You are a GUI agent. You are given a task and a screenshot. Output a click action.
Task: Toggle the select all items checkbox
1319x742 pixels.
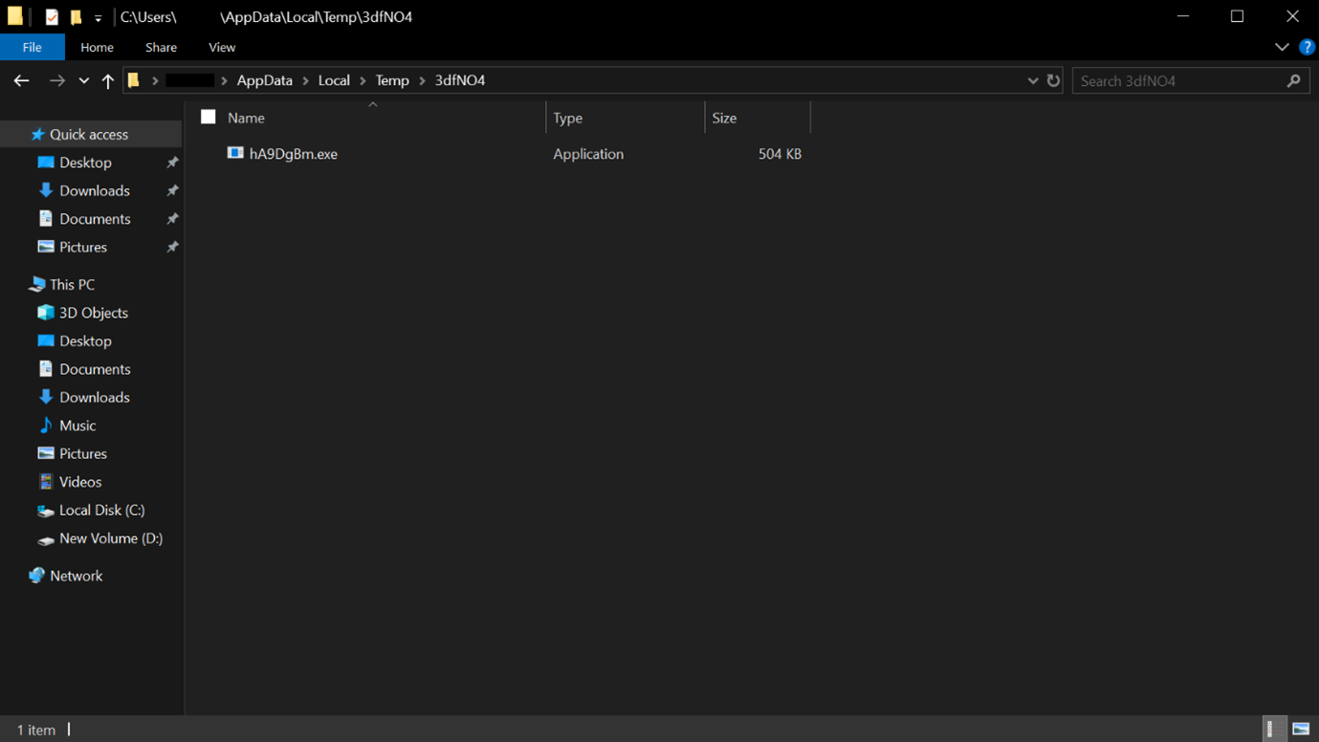click(x=209, y=118)
